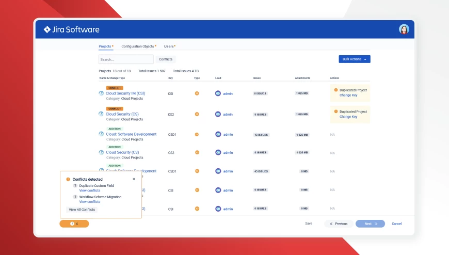This screenshot has height=255, width=449.
Task: Cancel the migration wizard
Action: pos(396,224)
